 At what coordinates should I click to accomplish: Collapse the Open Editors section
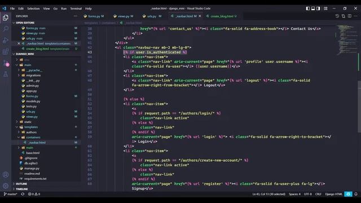click(x=25, y=23)
